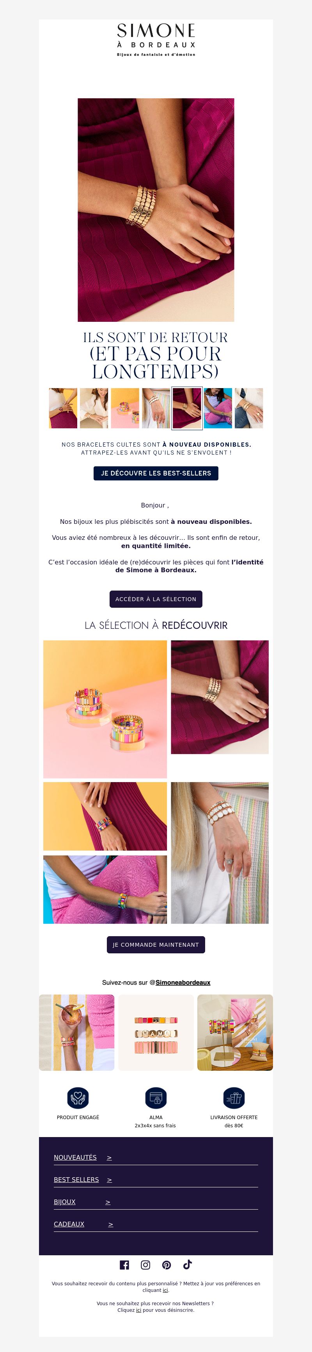The height and width of the screenshot is (1352, 312).
Task: Open the Bijoux footer menu item
Action: 64,1201
